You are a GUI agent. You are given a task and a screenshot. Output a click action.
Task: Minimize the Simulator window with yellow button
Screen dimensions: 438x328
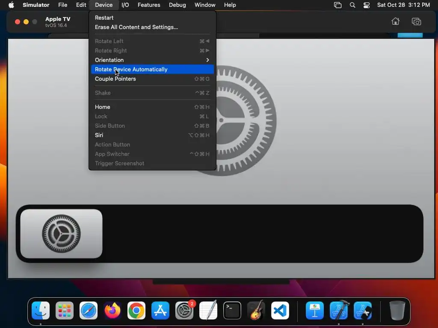26,22
